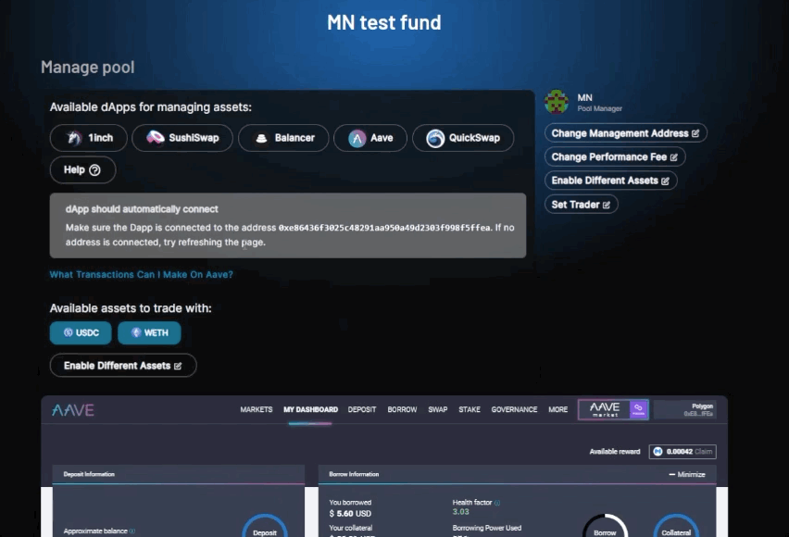Click the reward token icon next to 0.00042
The width and height of the screenshot is (789, 537).
(x=657, y=452)
